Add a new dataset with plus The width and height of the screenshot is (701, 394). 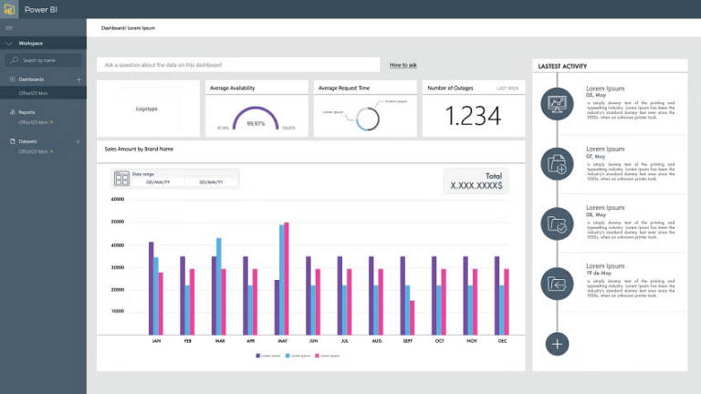(78, 141)
